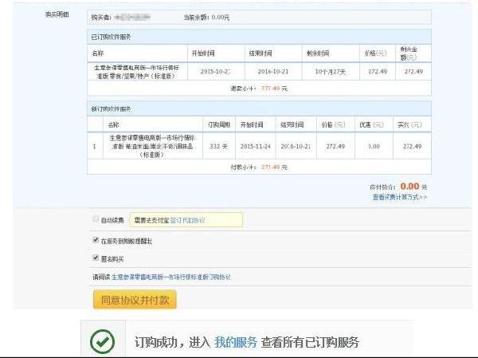
Task: Expand 查看续费计算方式>> renewal calculation details
Action: pyautogui.click(x=399, y=196)
